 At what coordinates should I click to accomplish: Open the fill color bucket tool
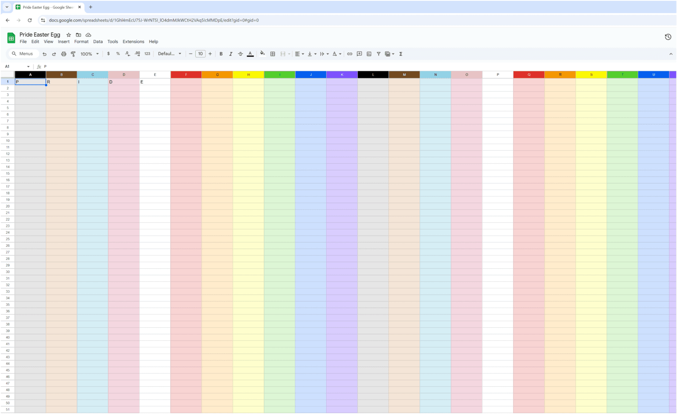pos(262,54)
